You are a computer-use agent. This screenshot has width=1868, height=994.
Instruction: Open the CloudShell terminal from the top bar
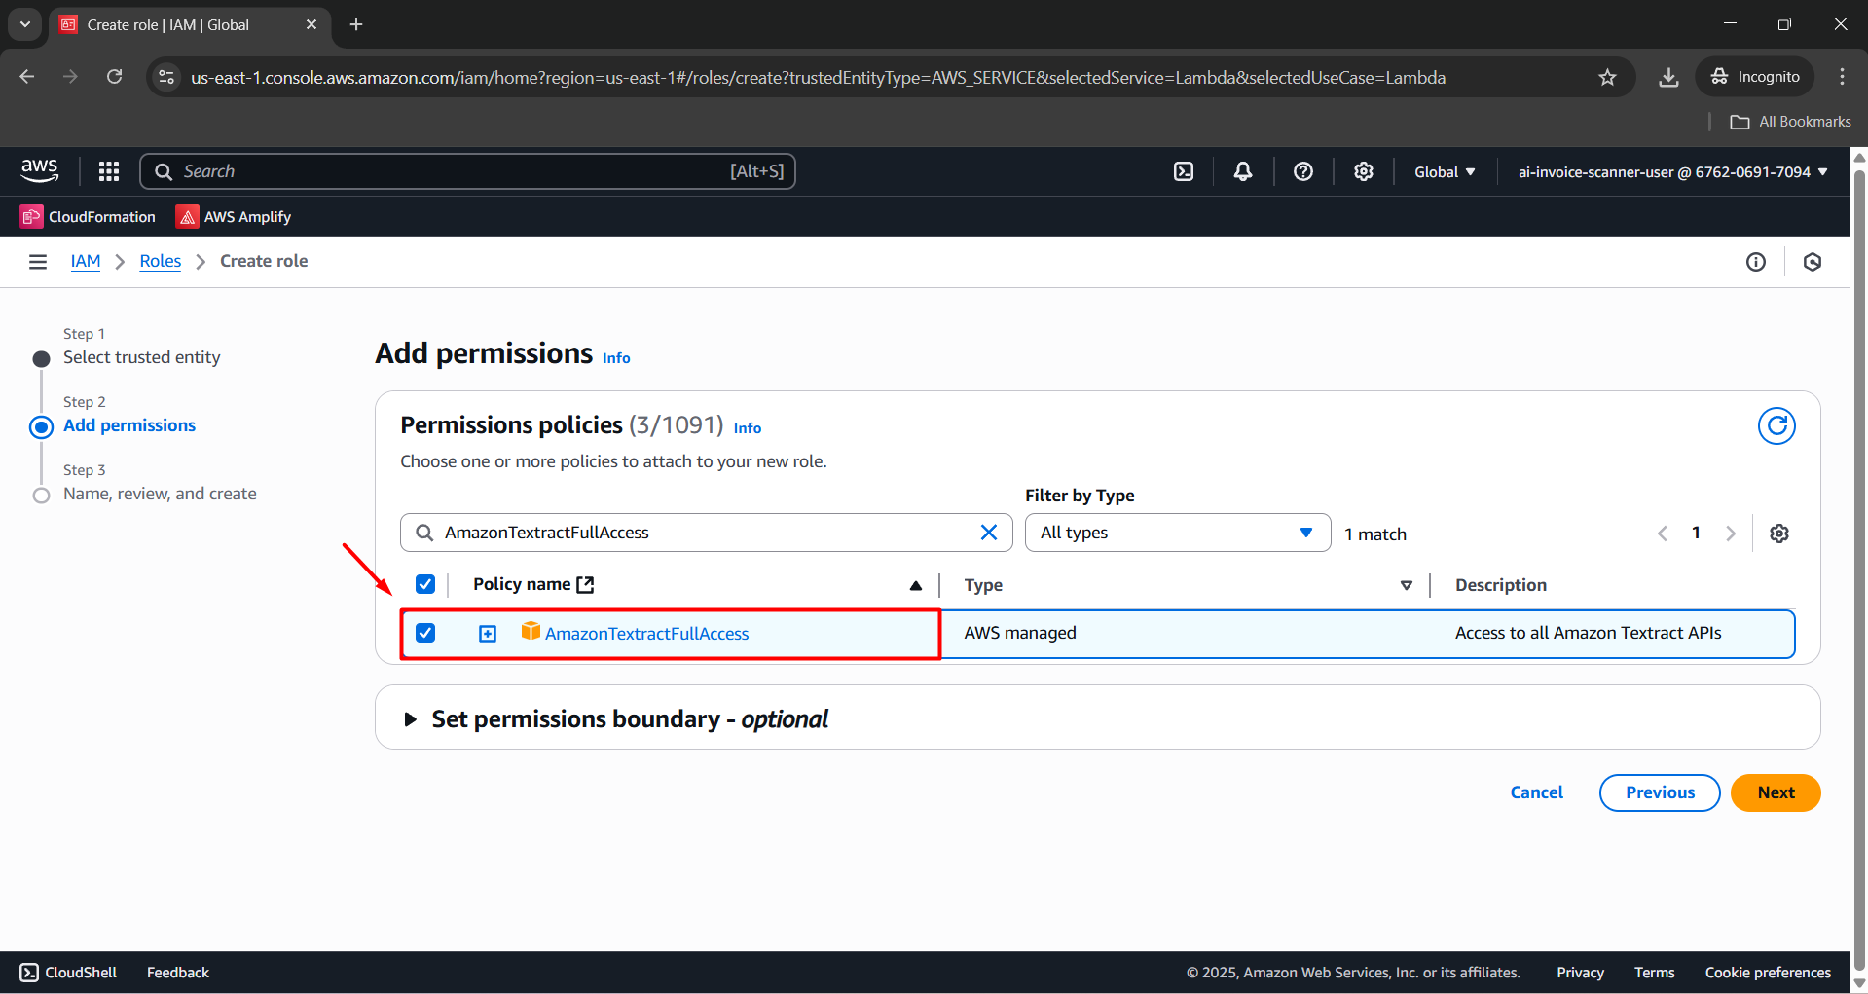coord(1184,170)
